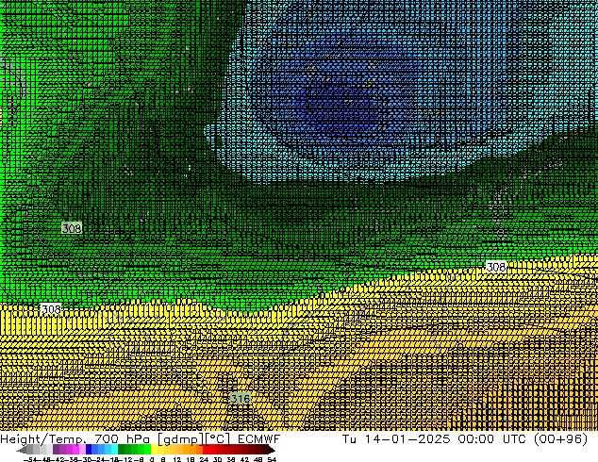Choose the yellow swatch in the legend bar
This screenshot has height=462, width=598.
pyautogui.click(x=162, y=450)
